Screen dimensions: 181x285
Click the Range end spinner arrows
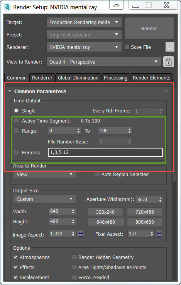point(129,131)
